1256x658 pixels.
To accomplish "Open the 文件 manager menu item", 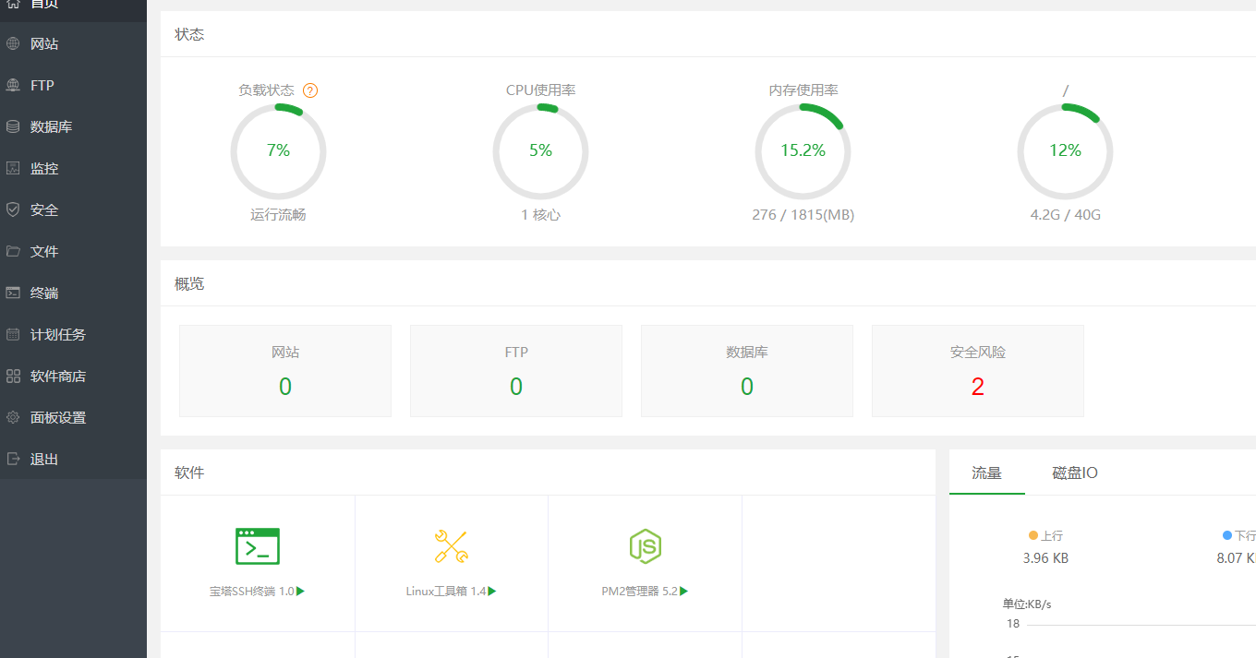I will coord(73,251).
